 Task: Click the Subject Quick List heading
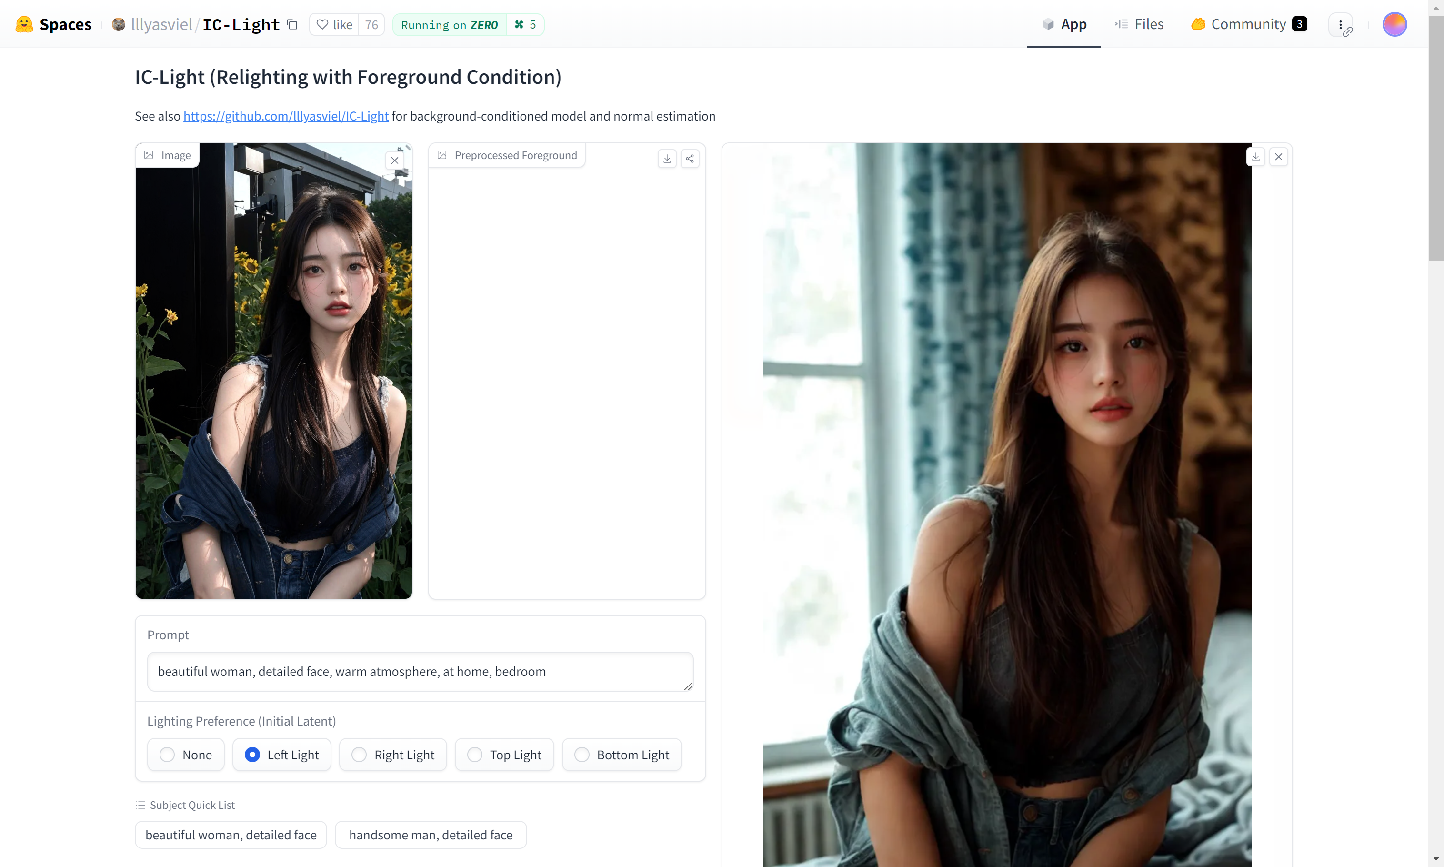(185, 805)
